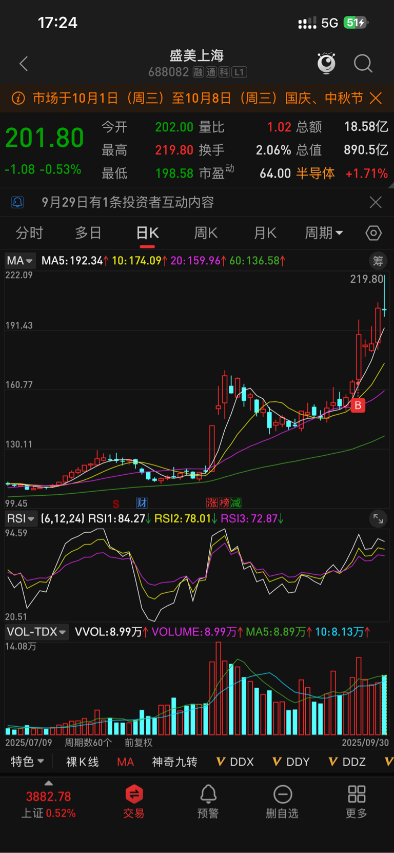Select 裸K线 naked candlestick option
Screen dimensions: 394x853
tap(83, 762)
